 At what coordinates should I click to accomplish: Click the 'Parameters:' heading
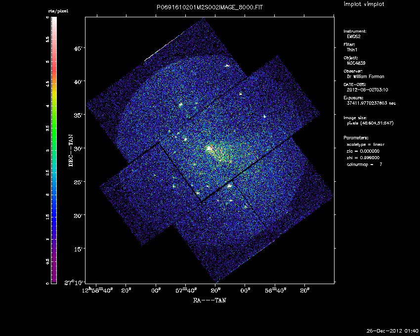(x=356, y=138)
